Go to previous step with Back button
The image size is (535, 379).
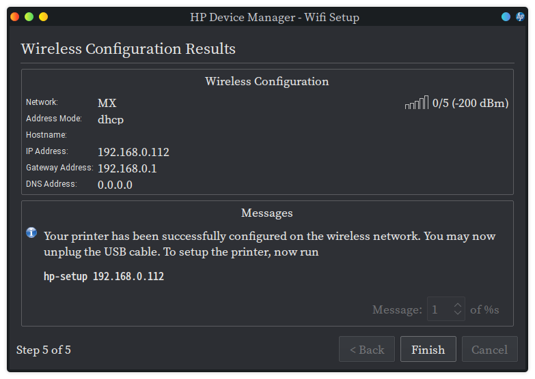click(367, 350)
